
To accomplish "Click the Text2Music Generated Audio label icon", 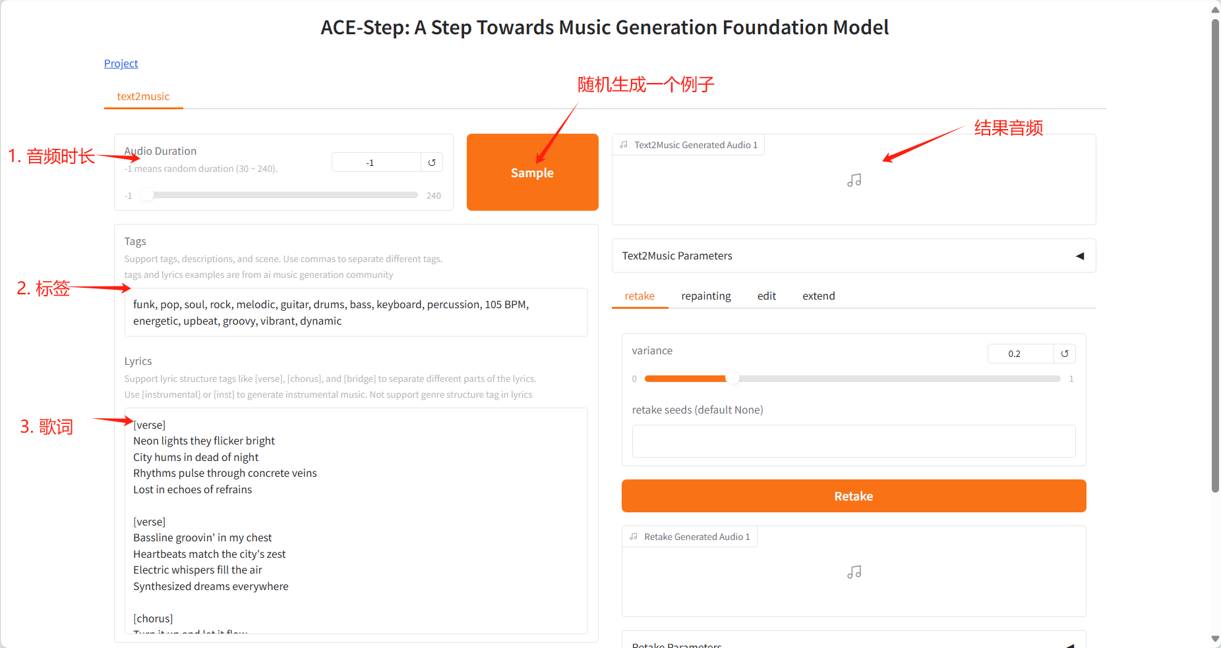I will 624,145.
